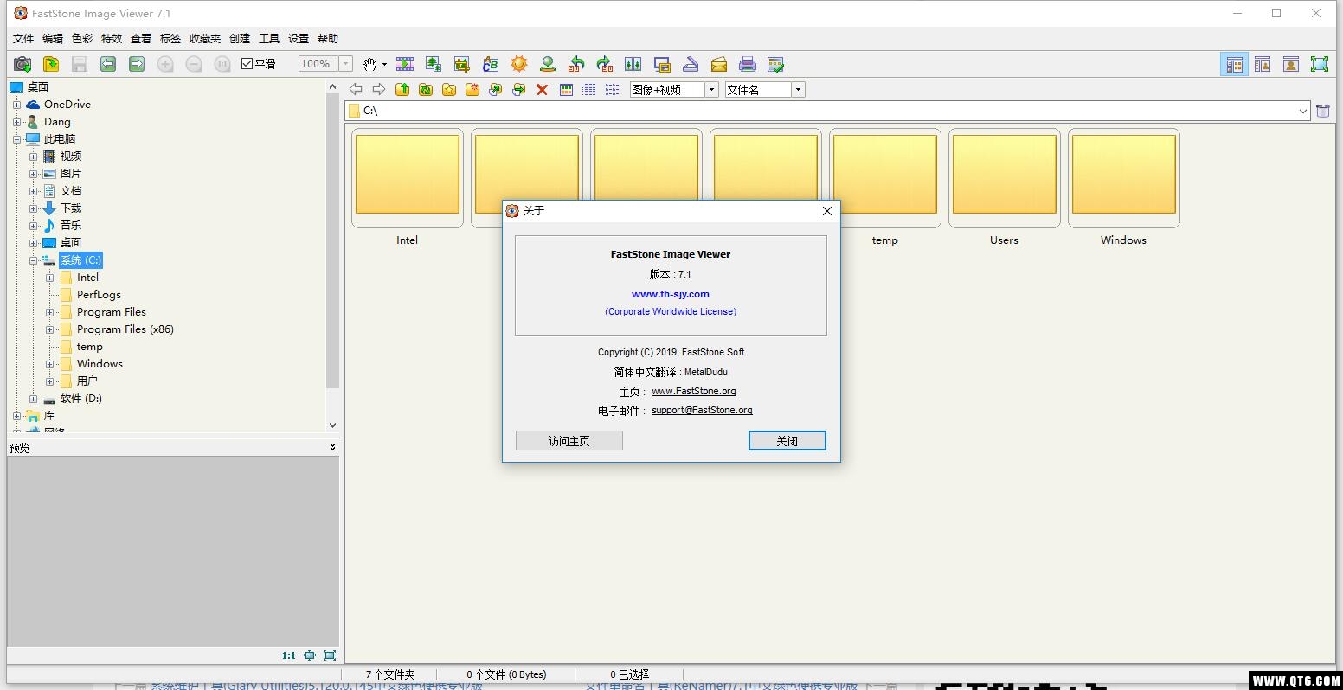Open the C:\ address bar dropdown arrow
Image resolution: width=1343 pixels, height=690 pixels.
[1303, 111]
